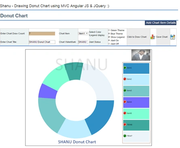Click the Chart WaterMark input field
180x148 pixels.
83,42
